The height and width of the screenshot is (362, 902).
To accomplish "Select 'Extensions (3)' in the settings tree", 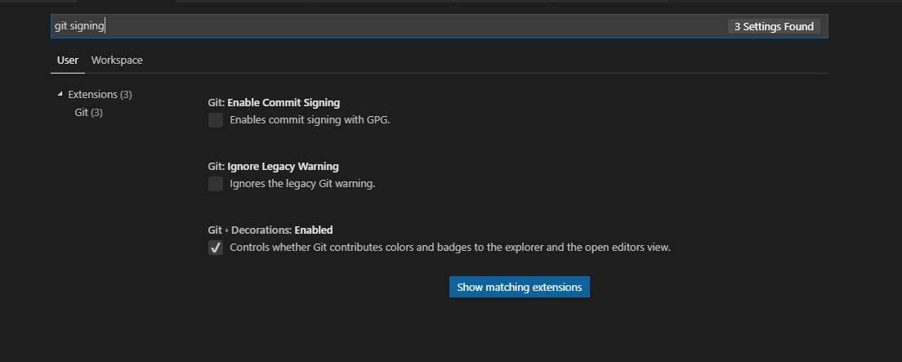I will point(100,95).
